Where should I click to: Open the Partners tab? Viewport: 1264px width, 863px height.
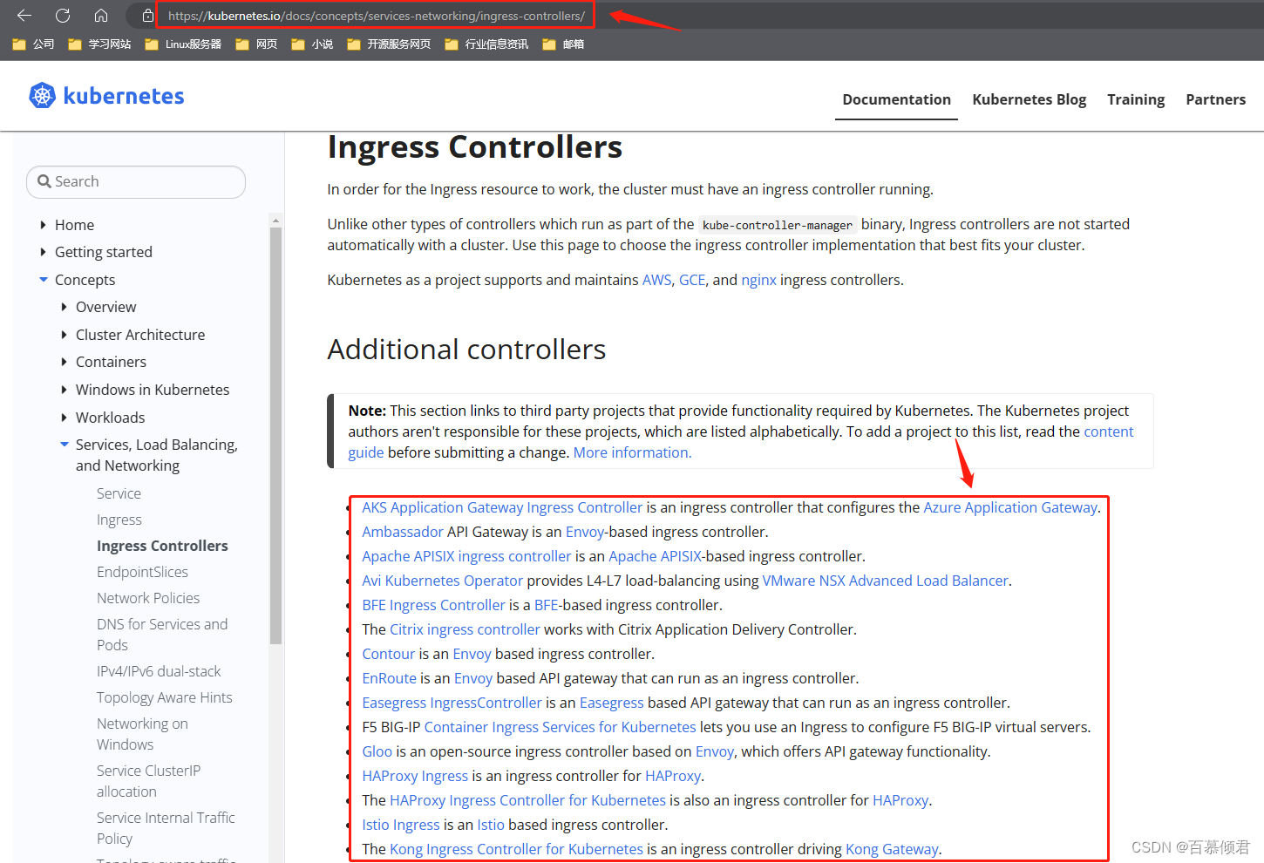(1215, 99)
